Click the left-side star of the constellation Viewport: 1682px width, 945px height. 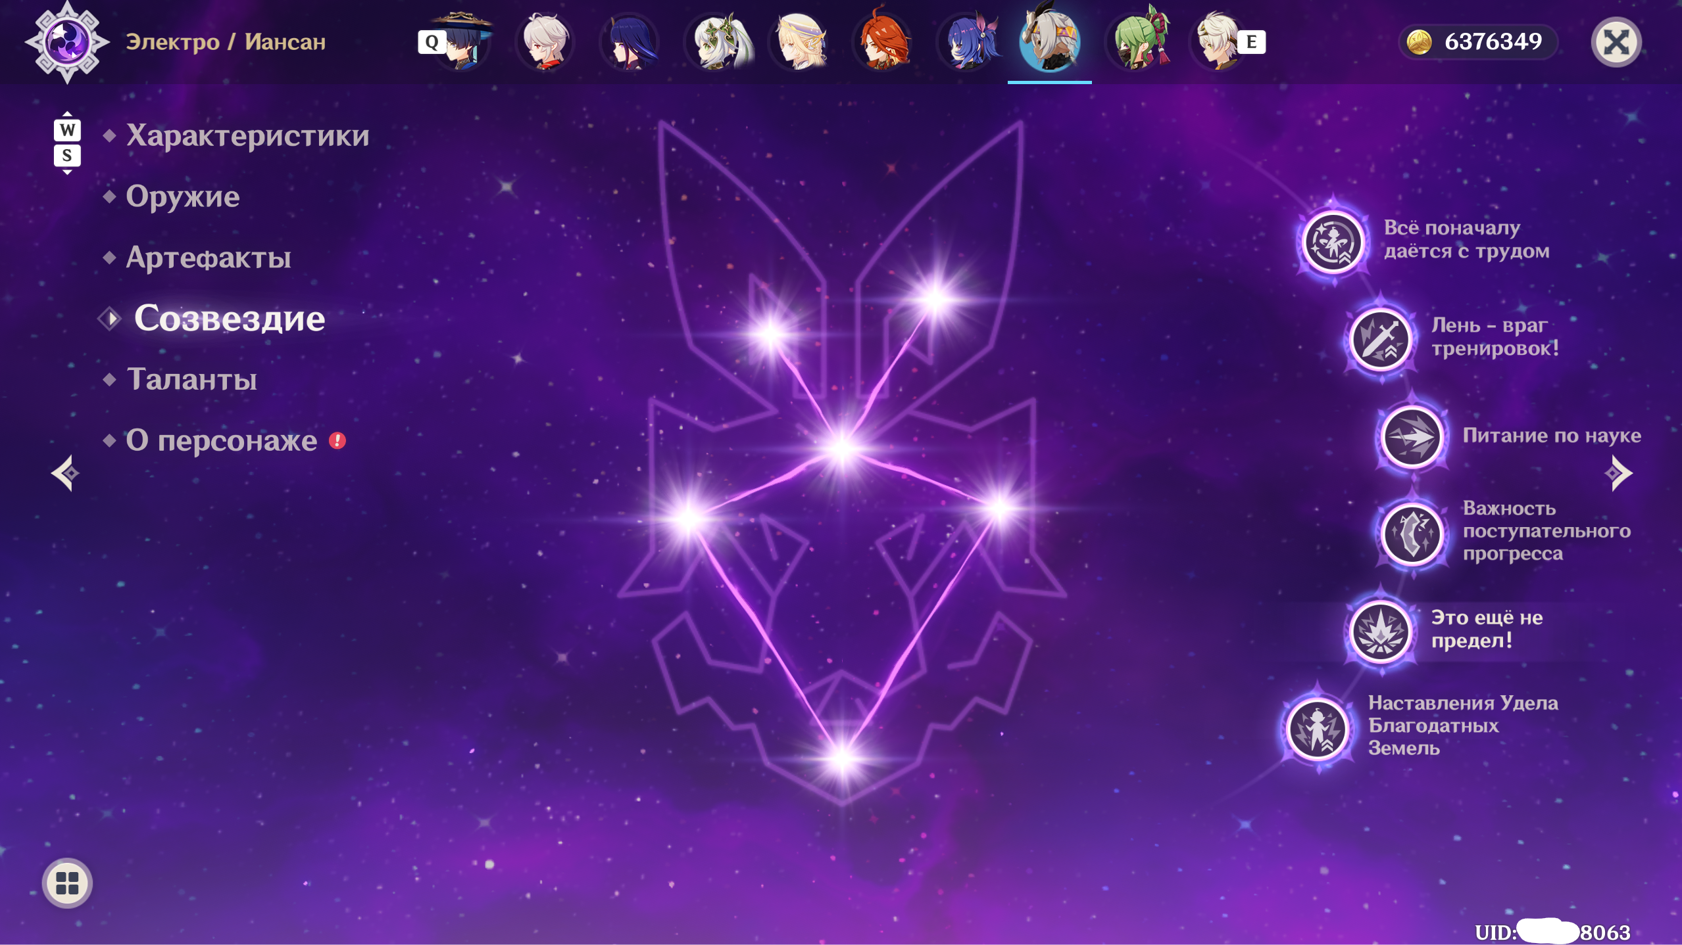(x=688, y=519)
